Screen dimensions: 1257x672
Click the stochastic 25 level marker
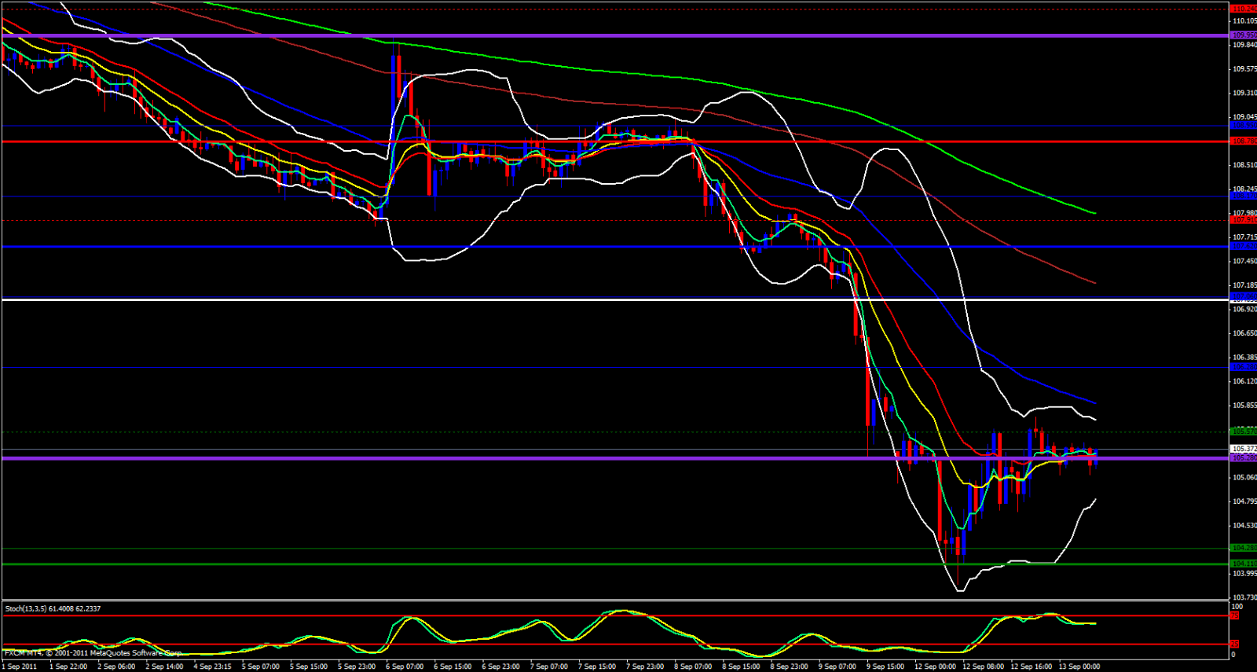pos(1235,644)
